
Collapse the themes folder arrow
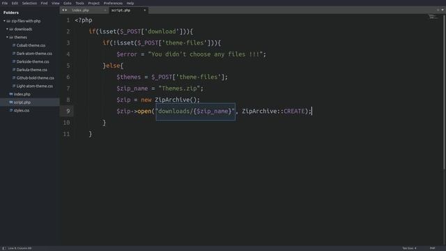pos(7,37)
